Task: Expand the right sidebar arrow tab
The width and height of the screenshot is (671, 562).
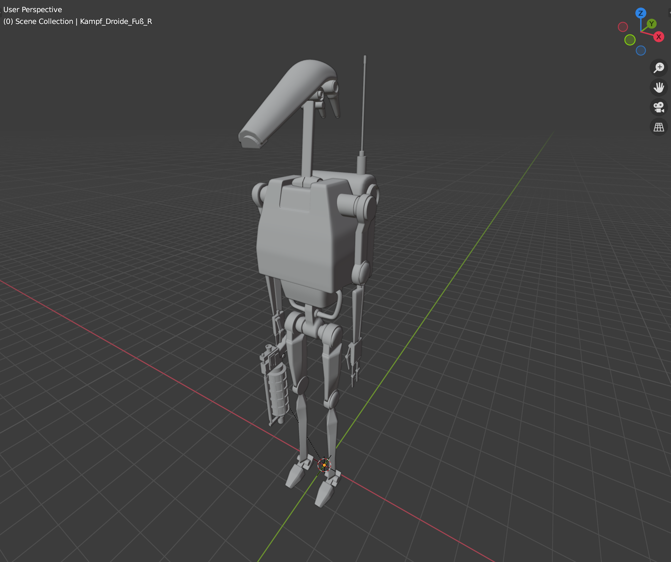Action: [669, 12]
